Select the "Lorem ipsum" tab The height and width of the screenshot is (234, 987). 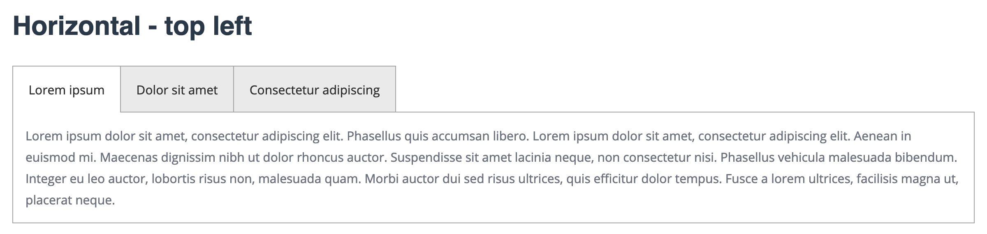(66, 90)
